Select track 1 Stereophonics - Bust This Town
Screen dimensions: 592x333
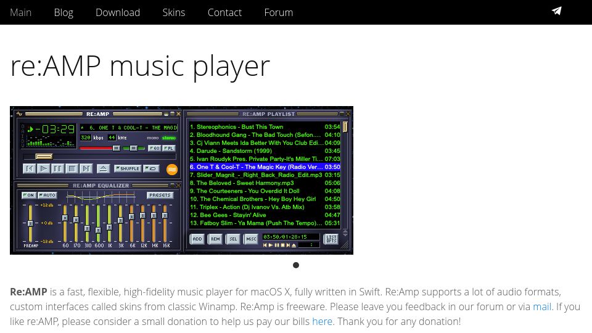265,127
